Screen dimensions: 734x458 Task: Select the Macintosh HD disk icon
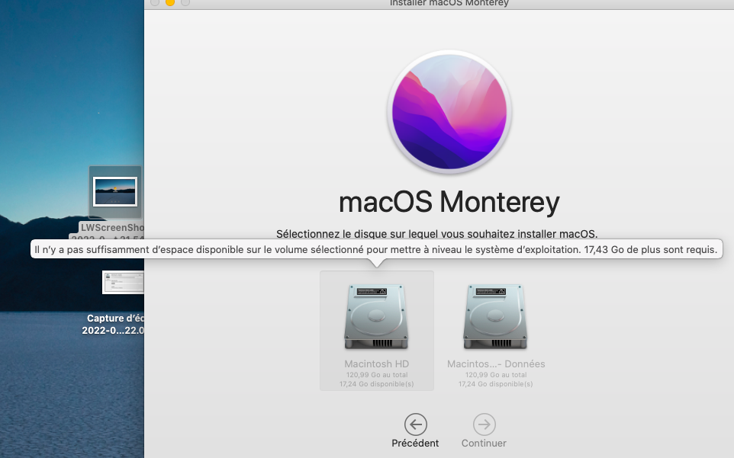[376, 316]
